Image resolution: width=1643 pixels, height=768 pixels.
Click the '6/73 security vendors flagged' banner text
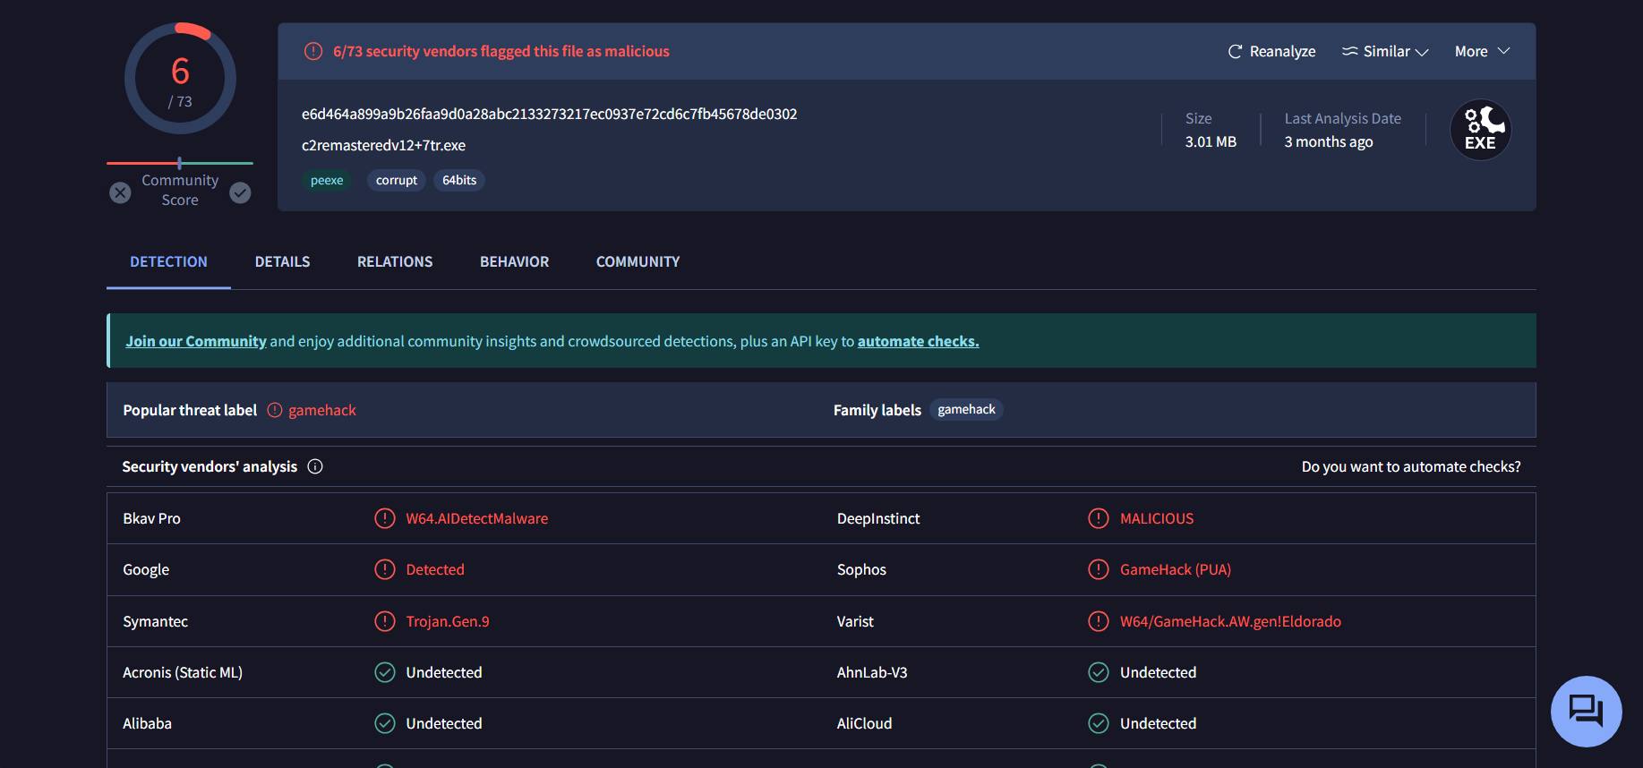501,52
